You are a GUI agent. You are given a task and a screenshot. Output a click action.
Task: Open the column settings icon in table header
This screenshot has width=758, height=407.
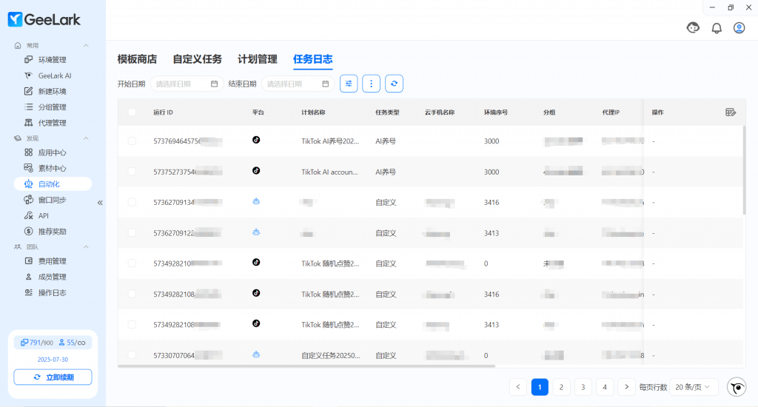(x=731, y=112)
